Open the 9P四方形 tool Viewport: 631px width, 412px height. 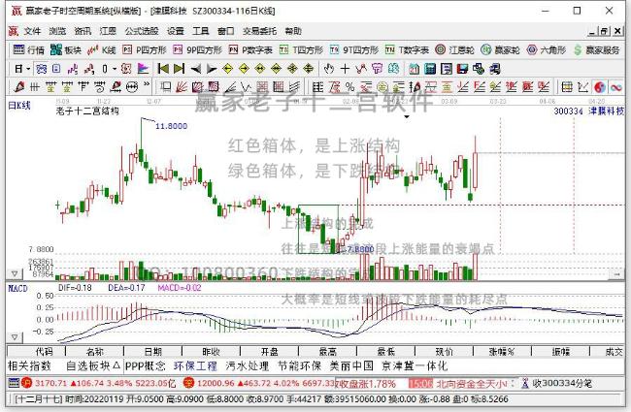click(x=198, y=49)
